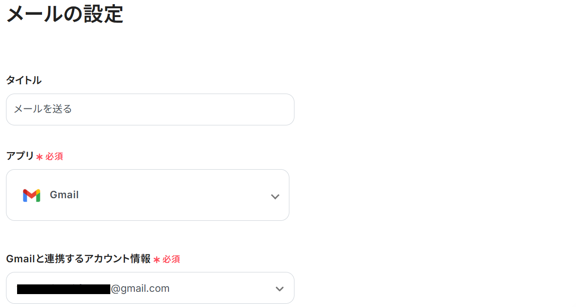
Task: Click the タイトル field label
Action: click(24, 80)
